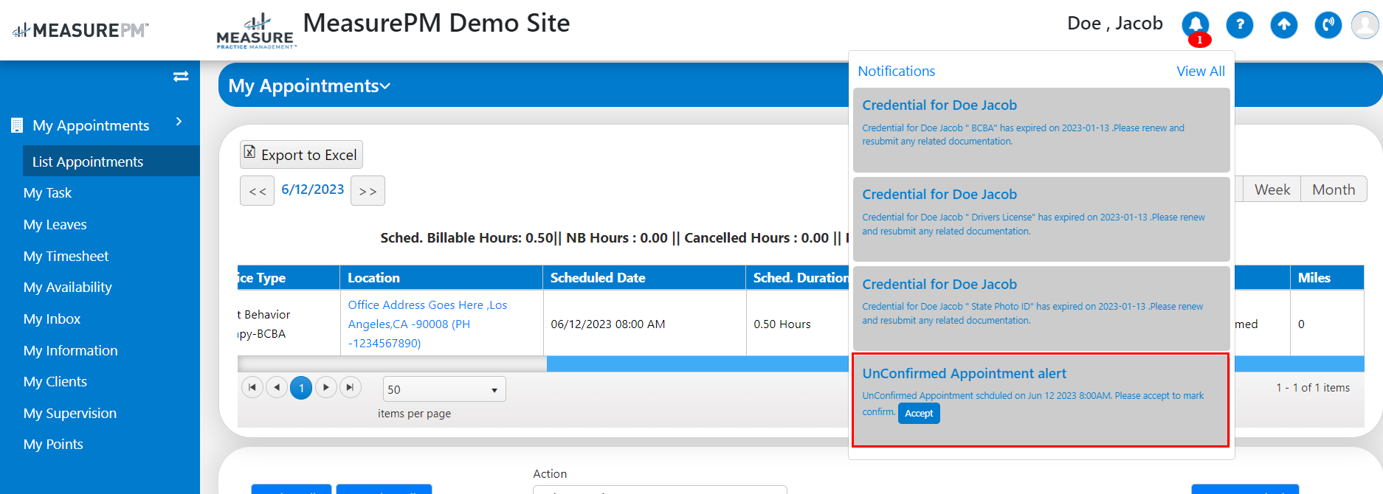Viewport: 1383px width, 494px height.
Task: Click the phone call icon in header
Action: (x=1328, y=25)
